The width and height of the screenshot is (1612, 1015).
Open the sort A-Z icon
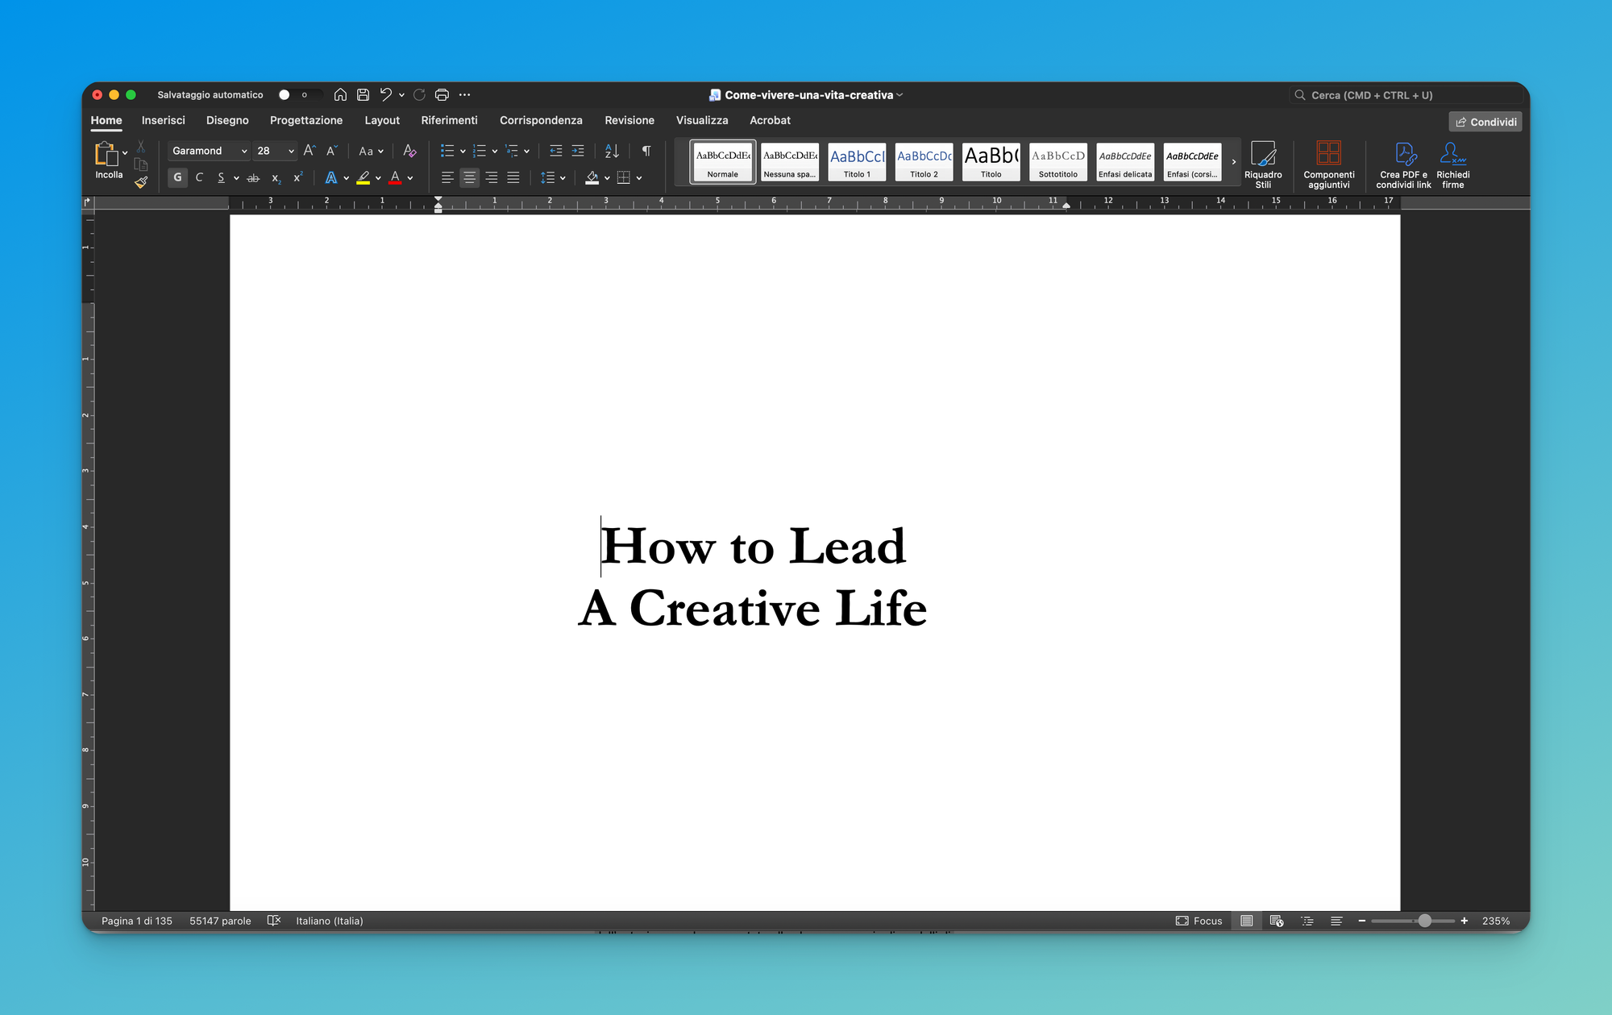coord(611,151)
